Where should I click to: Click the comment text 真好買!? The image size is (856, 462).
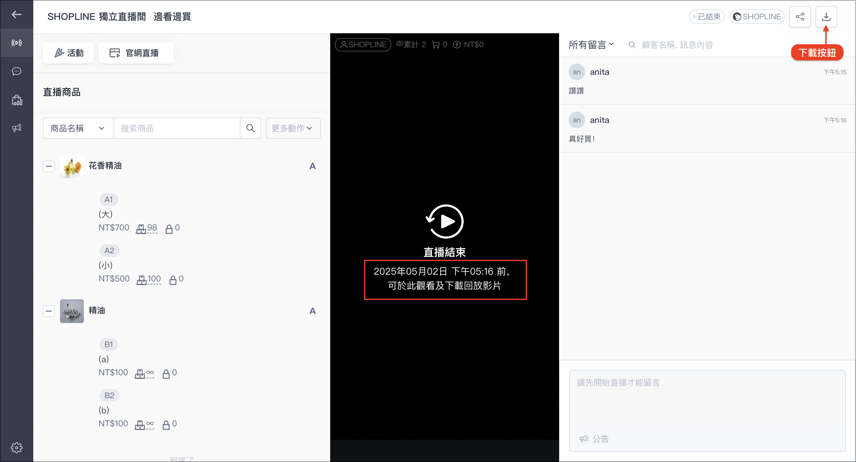coord(582,139)
